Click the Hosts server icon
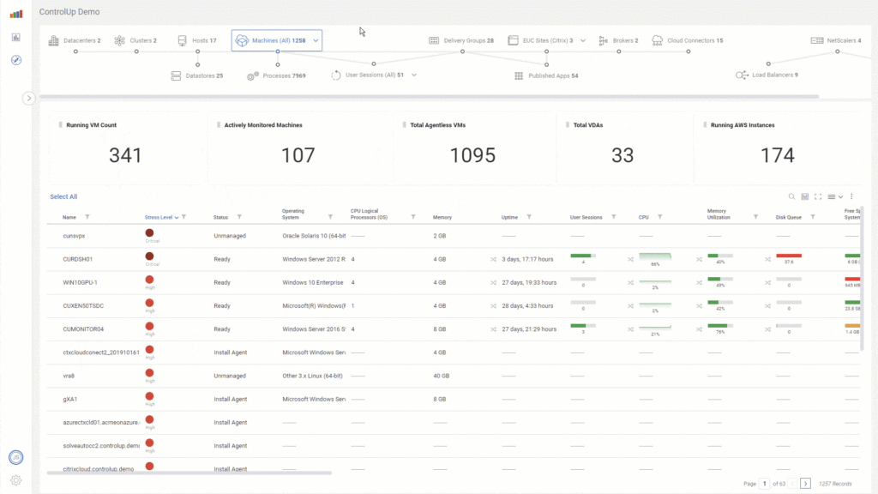Screen dimensions: 878x494 pyautogui.click(x=182, y=40)
